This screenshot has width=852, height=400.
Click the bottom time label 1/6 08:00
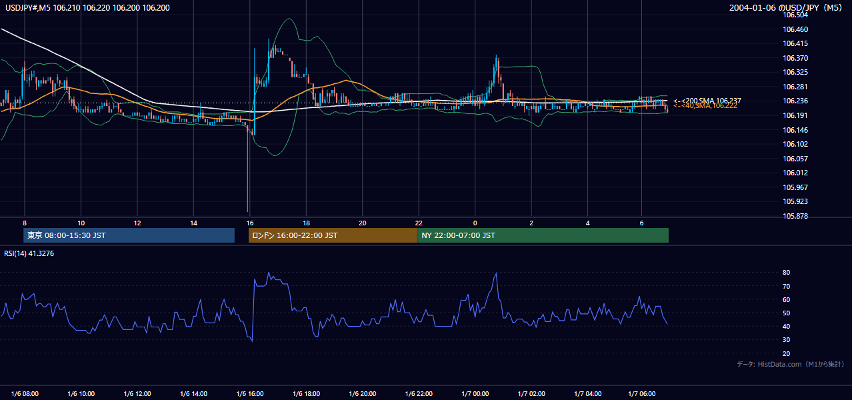25,393
